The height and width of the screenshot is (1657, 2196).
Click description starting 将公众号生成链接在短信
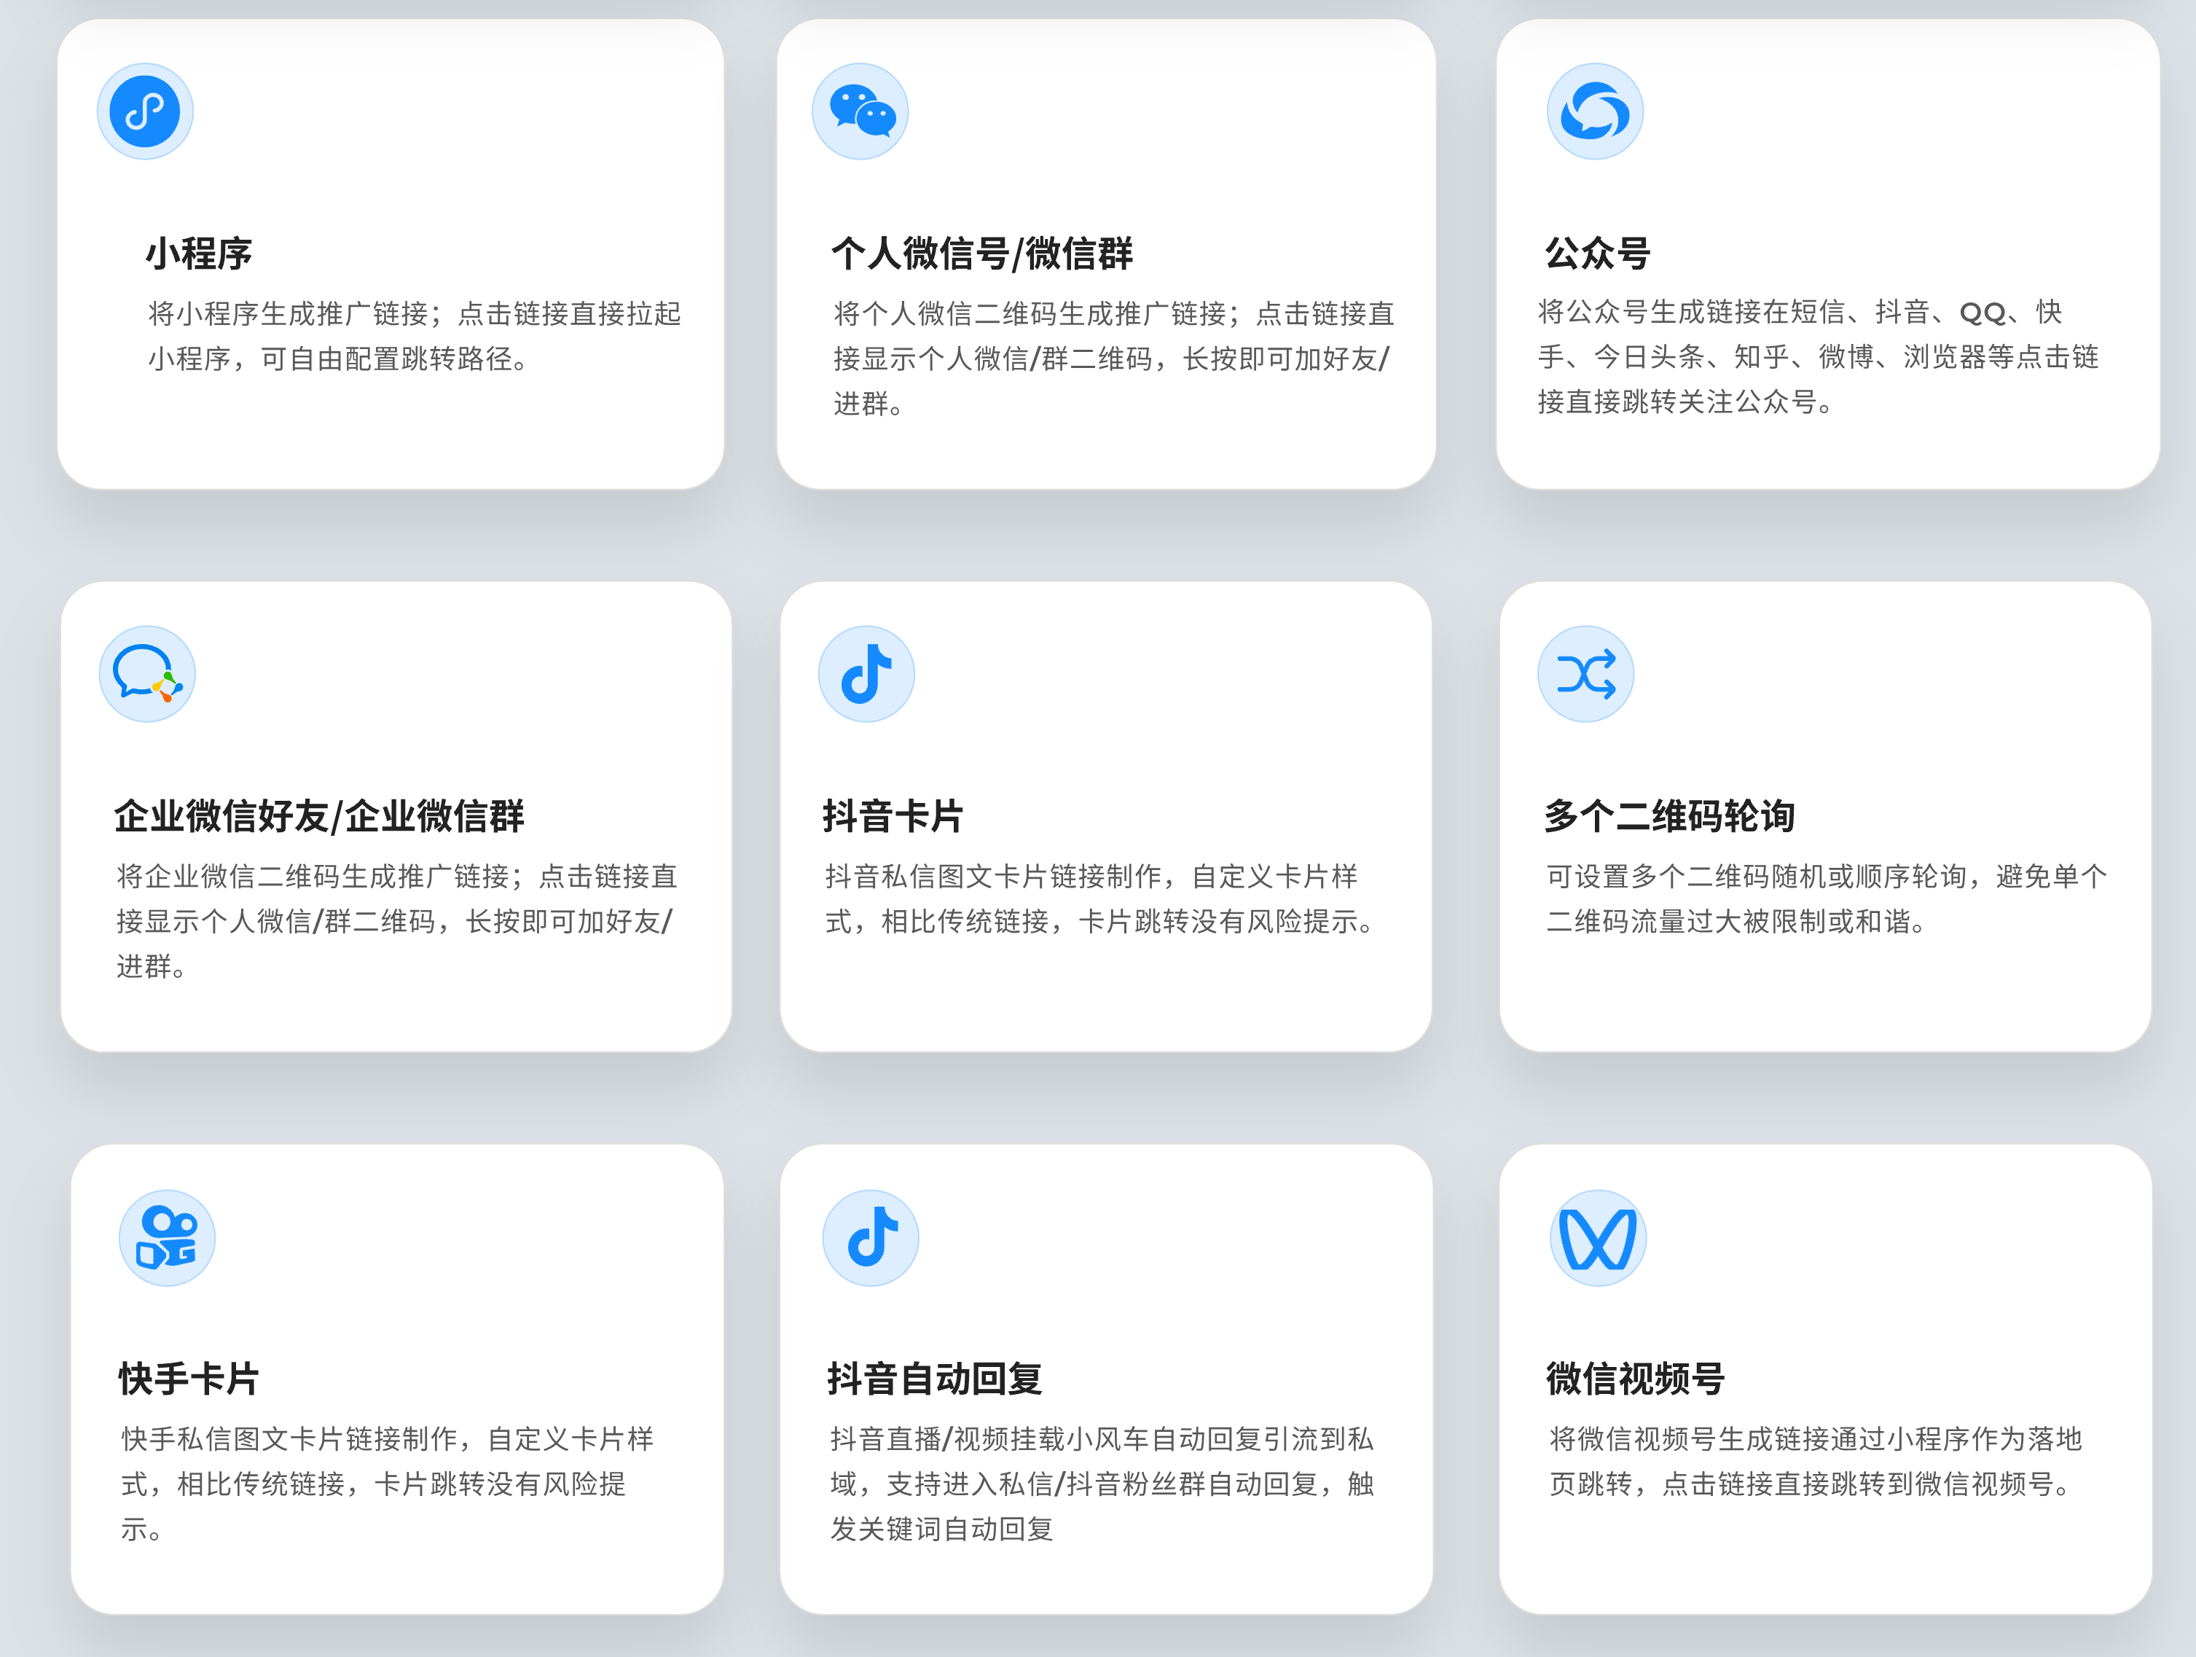(1818, 356)
